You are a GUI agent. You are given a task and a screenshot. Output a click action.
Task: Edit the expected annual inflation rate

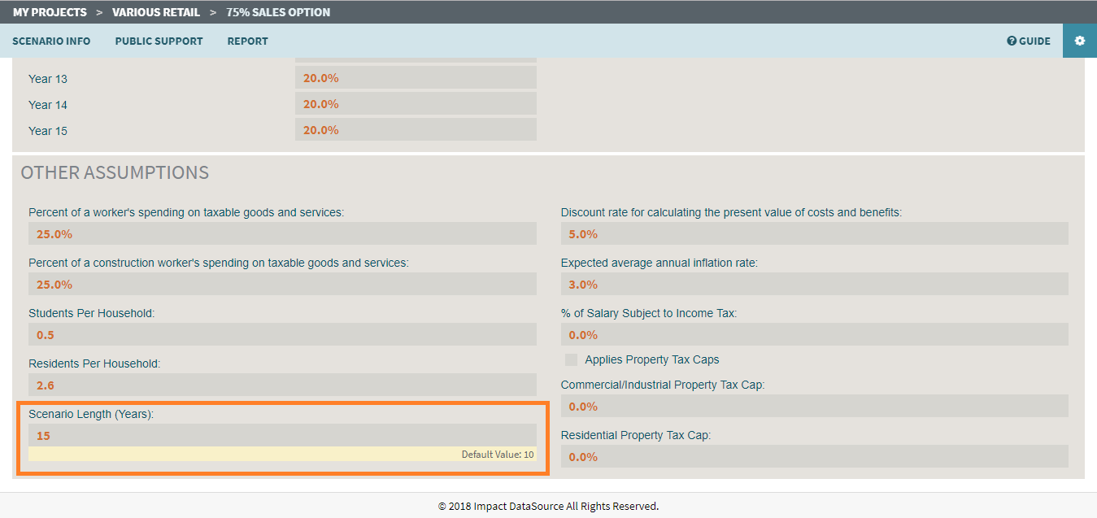[x=814, y=284]
